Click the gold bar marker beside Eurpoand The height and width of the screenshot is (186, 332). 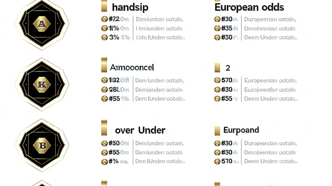[217, 131]
